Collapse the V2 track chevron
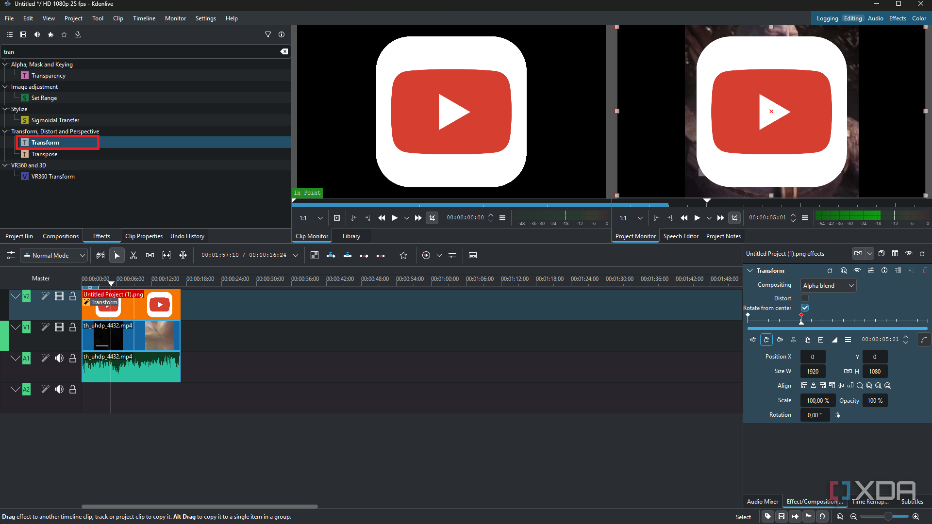This screenshot has width=932, height=524. click(x=16, y=296)
